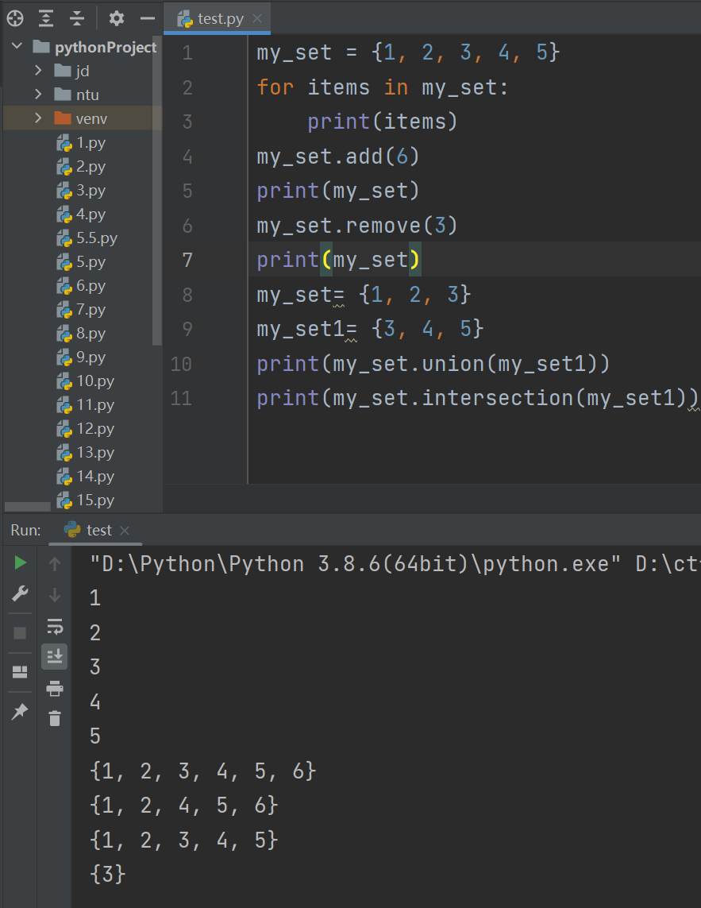Toggle soft-wrap in Run console
Viewport: 701px width, 908px height.
(54, 626)
